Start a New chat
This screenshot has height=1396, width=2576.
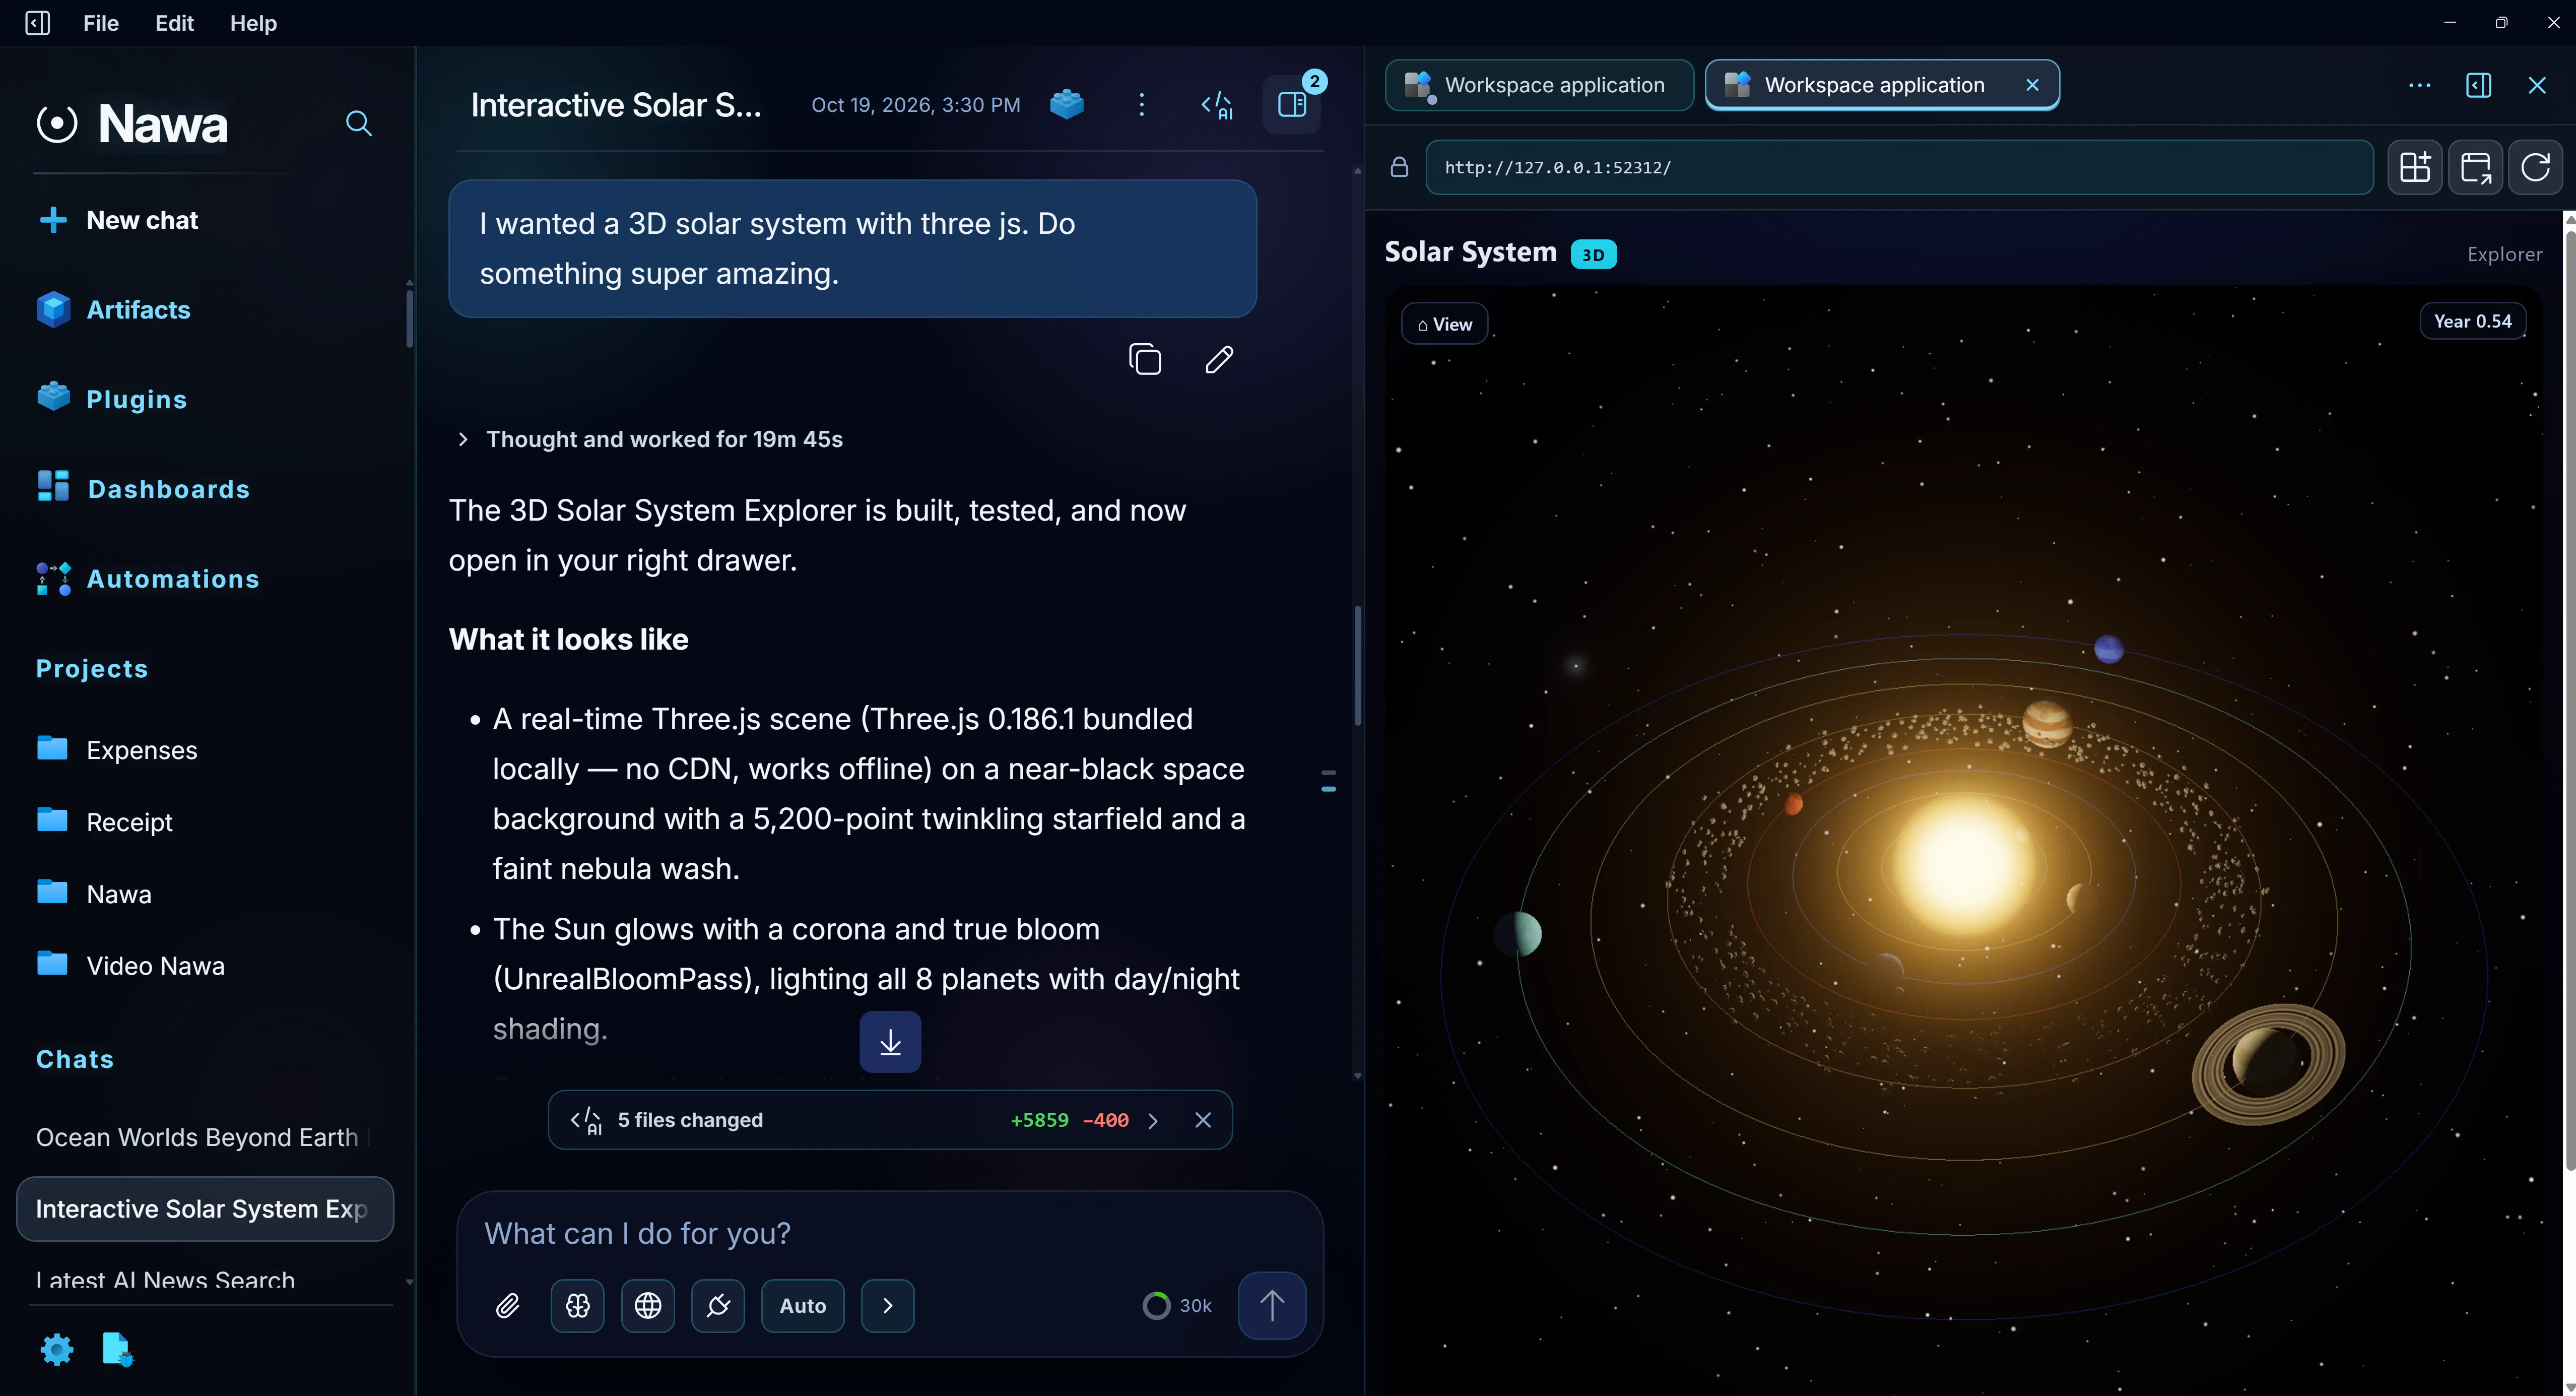[118, 220]
